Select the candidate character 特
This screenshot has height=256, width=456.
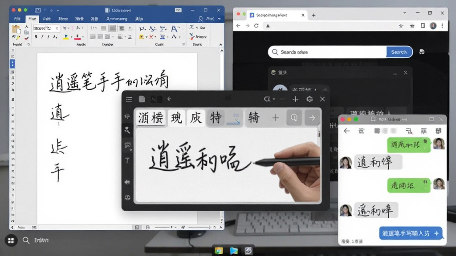point(216,117)
